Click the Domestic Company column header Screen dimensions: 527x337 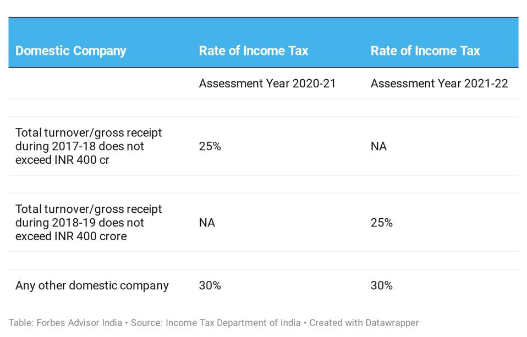71,51
